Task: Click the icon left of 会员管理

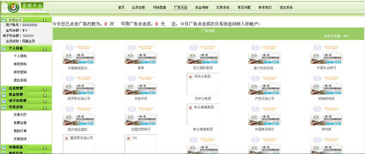Action: click(4, 89)
